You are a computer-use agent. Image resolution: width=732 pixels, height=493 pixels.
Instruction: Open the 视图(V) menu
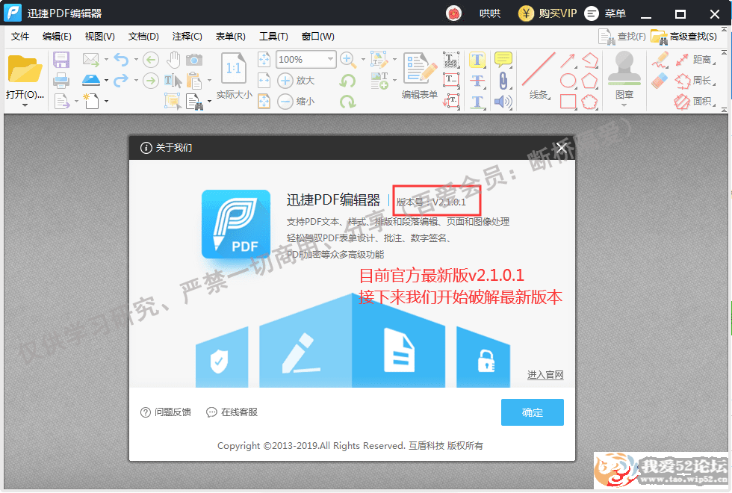coord(100,37)
